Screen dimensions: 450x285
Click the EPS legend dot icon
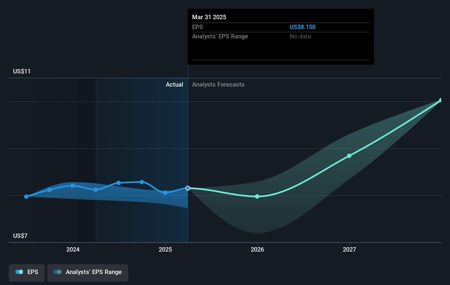[19, 272]
